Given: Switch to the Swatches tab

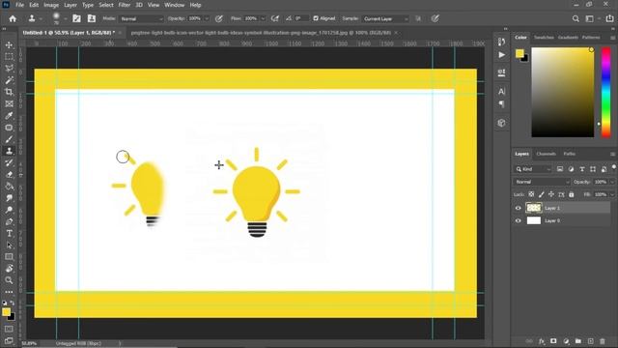Looking at the screenshot, I should 544,37.
